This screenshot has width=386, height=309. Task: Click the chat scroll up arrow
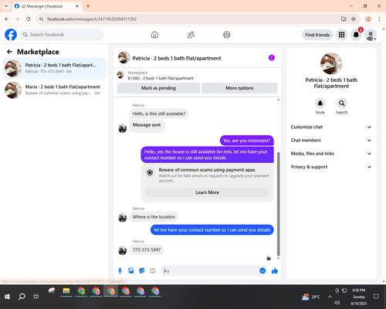278,100
